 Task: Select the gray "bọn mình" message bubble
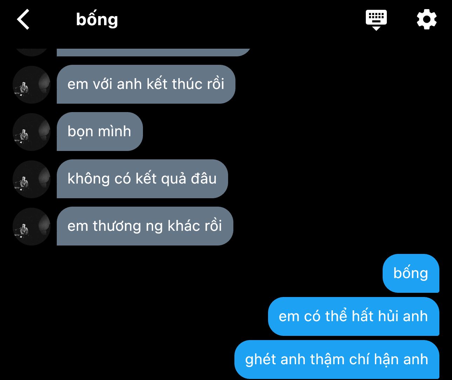[x=100, y=131]
